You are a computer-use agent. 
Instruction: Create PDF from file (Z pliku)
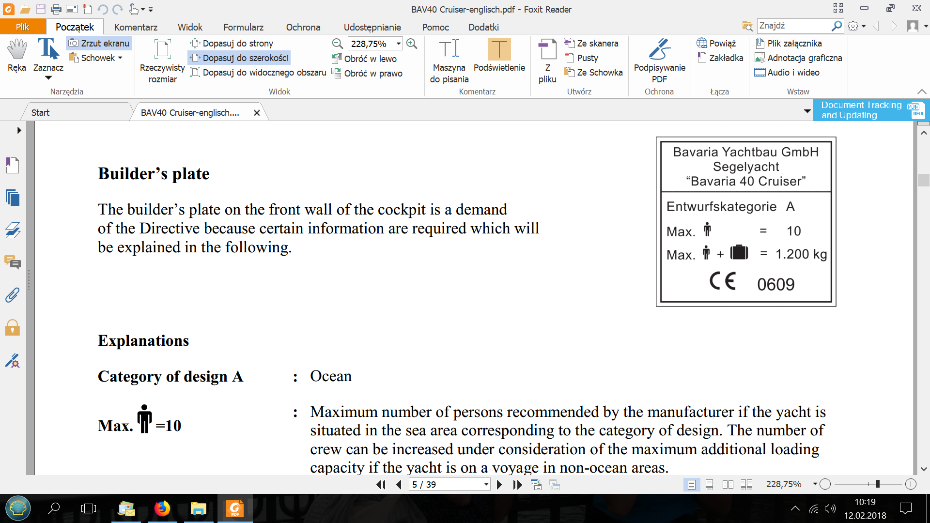pyautogui.click(x=547, y=61)
